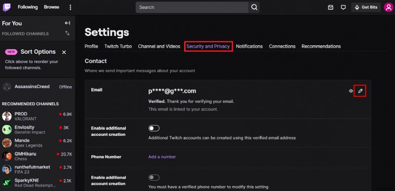Switch to the Twitch Turbo tab

coord(118,46)
